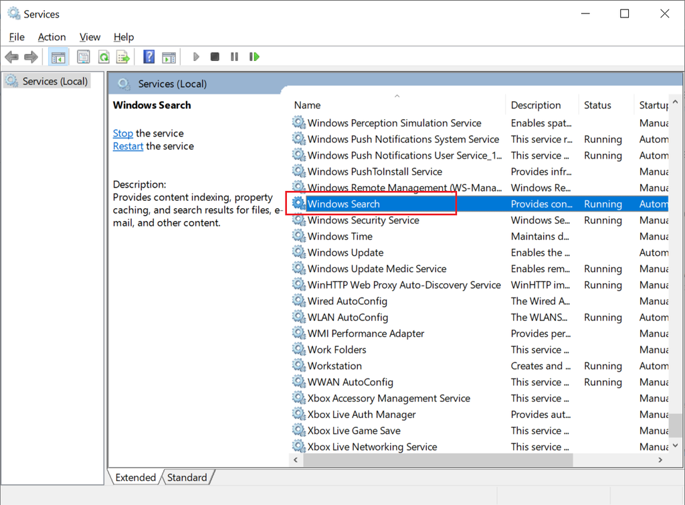The image size is (685, 505).
Task: Select WinHTTP Web Proxy Auto-Discovery Service
Action: tap(479, 285)
